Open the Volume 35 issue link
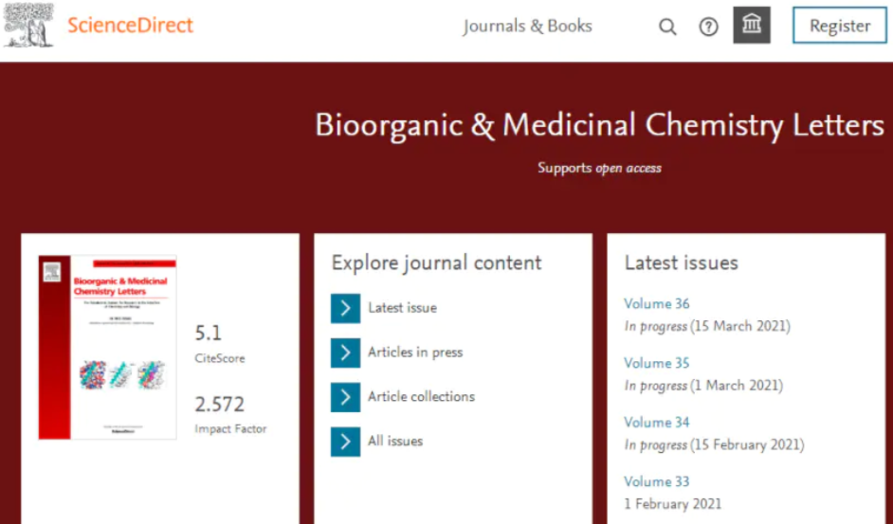This screenshot has height=524, width=893. click(657, 363)
